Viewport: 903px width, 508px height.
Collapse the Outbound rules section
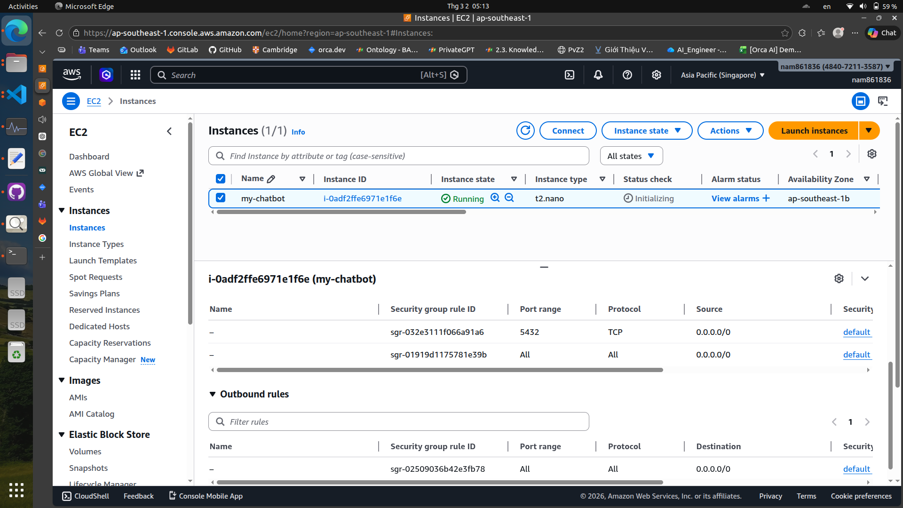(212, 394)
